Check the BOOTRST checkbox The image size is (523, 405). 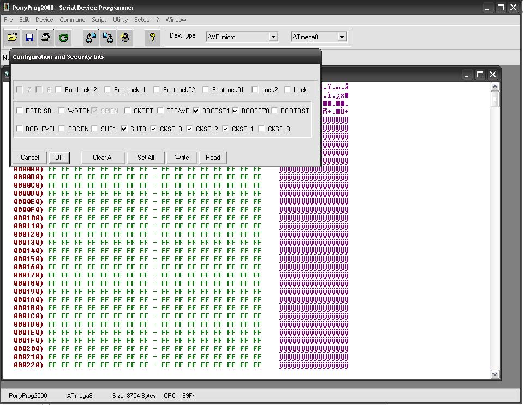point(274,111)
